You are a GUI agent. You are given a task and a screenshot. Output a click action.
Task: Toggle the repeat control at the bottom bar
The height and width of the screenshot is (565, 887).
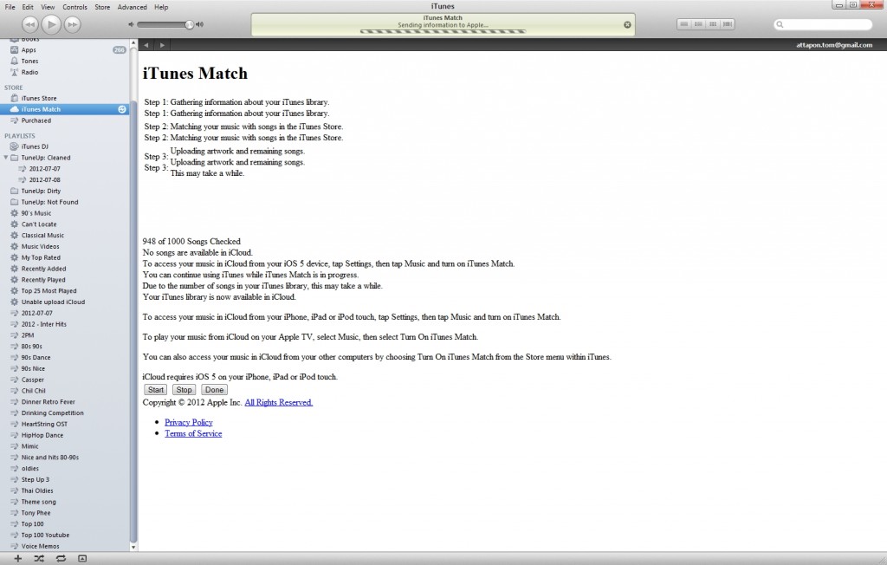(x=59, y=558)
